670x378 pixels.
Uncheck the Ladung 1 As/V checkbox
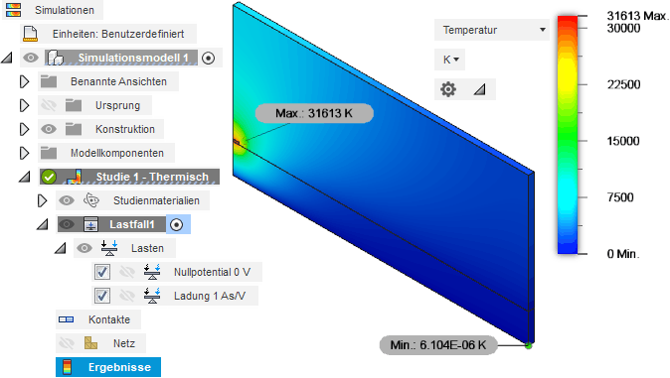102,296
